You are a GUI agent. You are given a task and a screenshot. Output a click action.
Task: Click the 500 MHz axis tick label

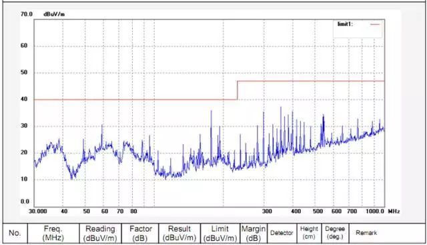pos(318,211)
